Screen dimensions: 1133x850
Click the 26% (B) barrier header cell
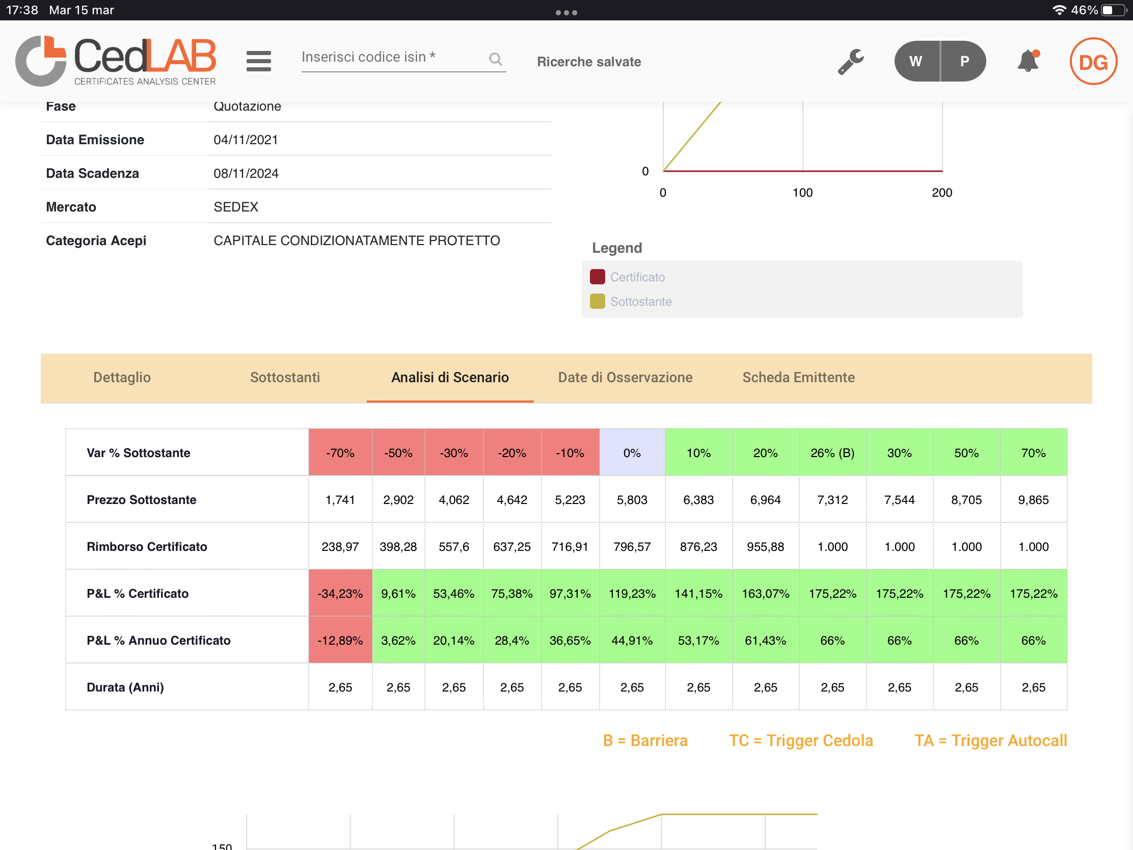point(832,453)
